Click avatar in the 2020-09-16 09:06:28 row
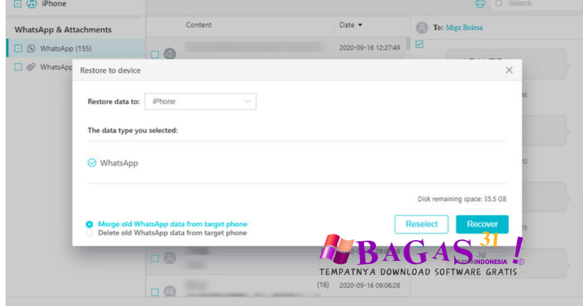583x306 pixels. 170,291
